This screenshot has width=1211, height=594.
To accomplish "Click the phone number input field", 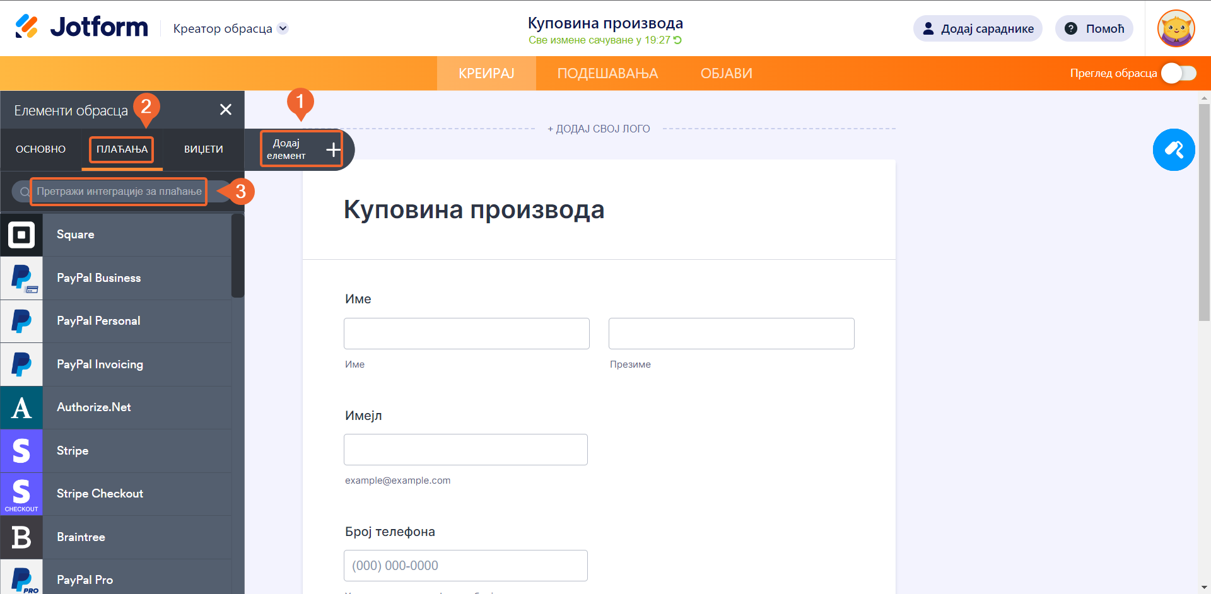I will pos(465,566).
